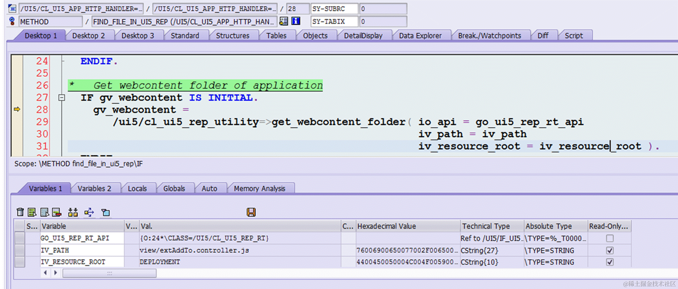Image resolution: width=678 pixels, height=289 pixels.
Task: Click the floppy disk save icon
Action: (251, 212)
